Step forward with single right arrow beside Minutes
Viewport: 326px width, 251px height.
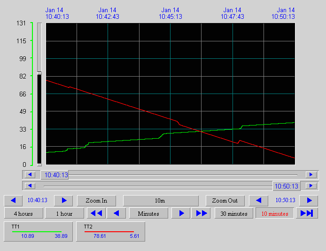click(181, 213)
